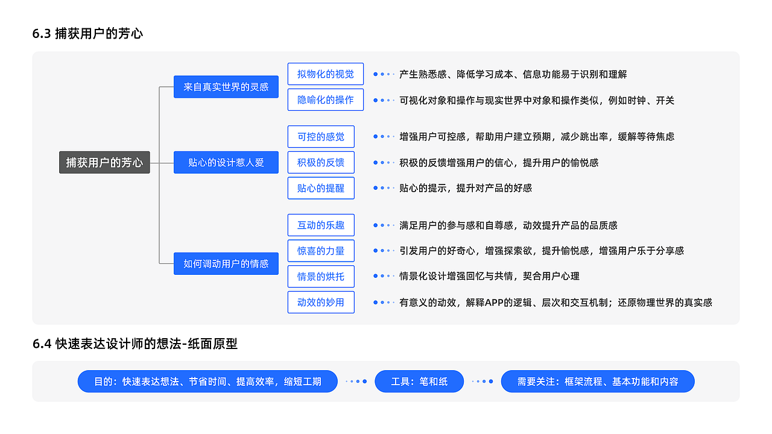This screenshot has width=772, height=434.
Task: Click the 贴心的提醒 box
Action: point(321,188)
